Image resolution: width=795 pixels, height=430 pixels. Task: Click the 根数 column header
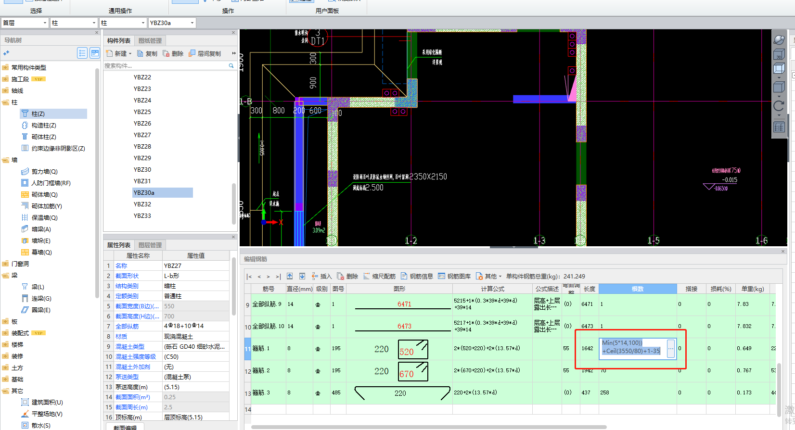(x=638, y=289)
